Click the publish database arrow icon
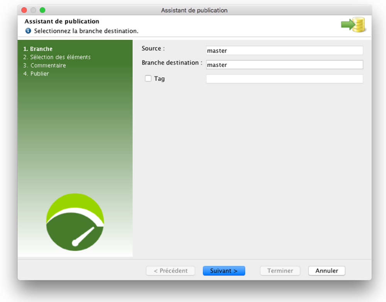The width and height of the screenshot is (386, 302). pyautogui.click(x=353, y=25)
